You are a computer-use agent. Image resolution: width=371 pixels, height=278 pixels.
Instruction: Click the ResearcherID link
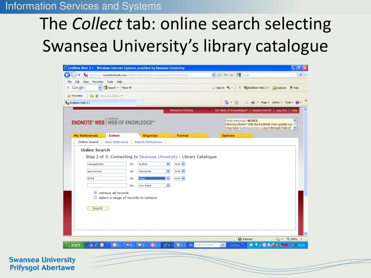click(x=262, y=110)
